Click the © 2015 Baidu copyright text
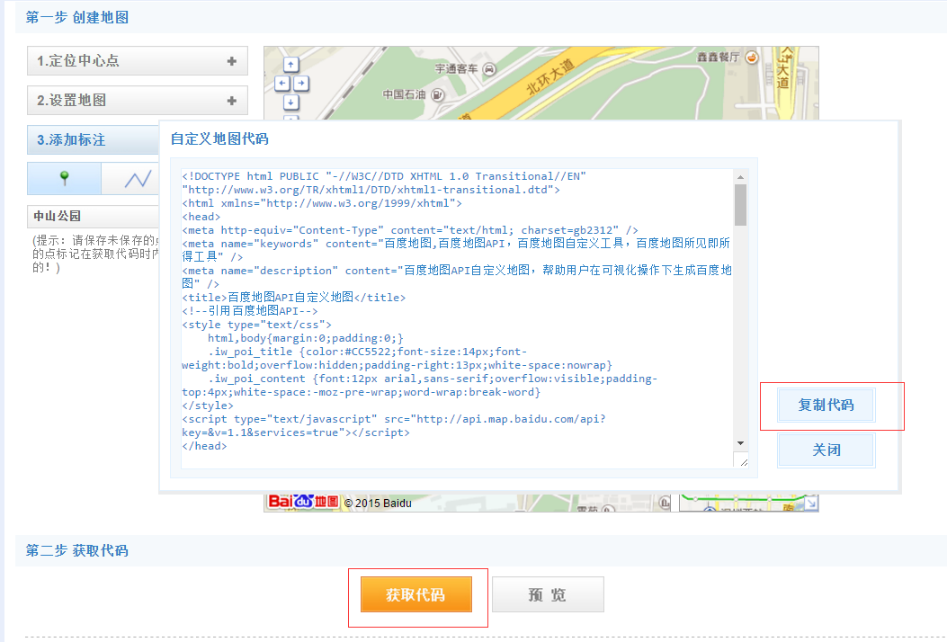947x642 pixels. 378,504
